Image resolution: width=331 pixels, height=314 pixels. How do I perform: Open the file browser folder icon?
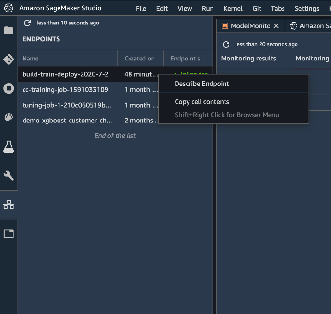tap(9, 30)
